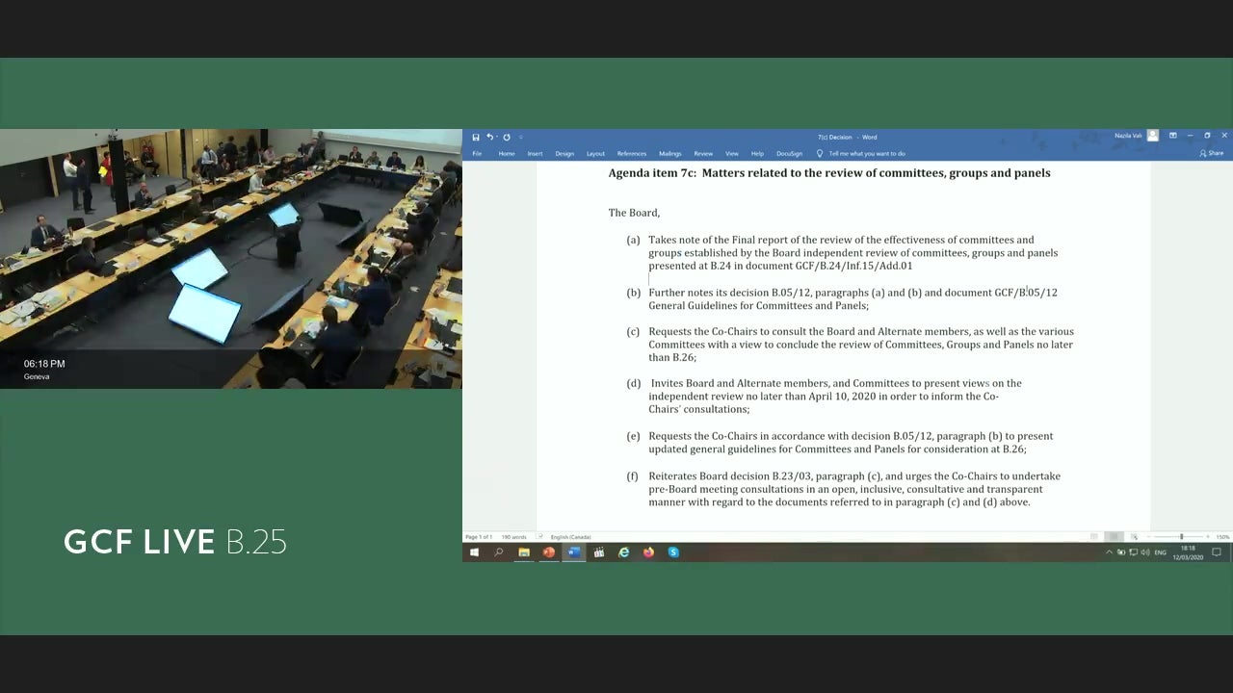Switch to the Mailings tab
This screenshot has width=1233, height=693.
(x=670, y=154)
